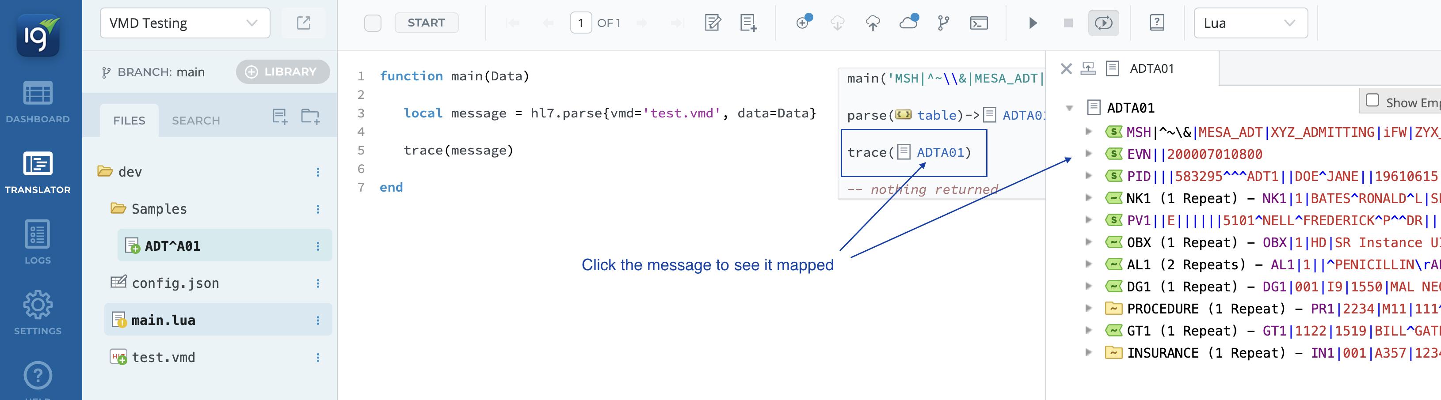Open the help question mark in toolbar
The width and height of the screenshot is (1441, 400).
coord(1156,23)
